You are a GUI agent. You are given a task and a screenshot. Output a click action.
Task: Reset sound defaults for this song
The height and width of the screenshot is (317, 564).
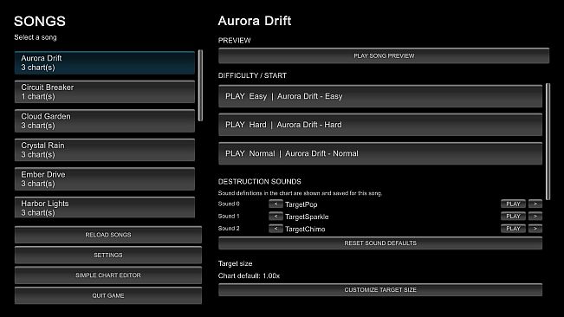pos(380,243)
